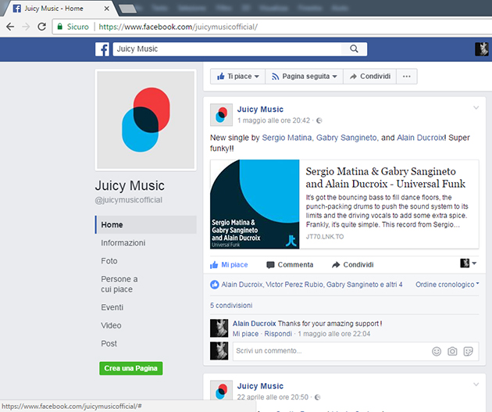492x412 pixels.
Task: Click the avatar beside the comment box
Action: coord(219,351)
